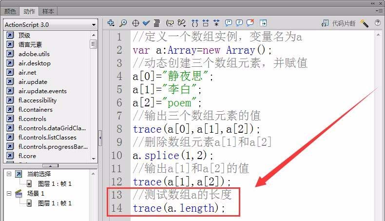Open the 顶级 package entry
Image resolution: width=385 pixels, height=221 pixels.
tap(24, 36)
